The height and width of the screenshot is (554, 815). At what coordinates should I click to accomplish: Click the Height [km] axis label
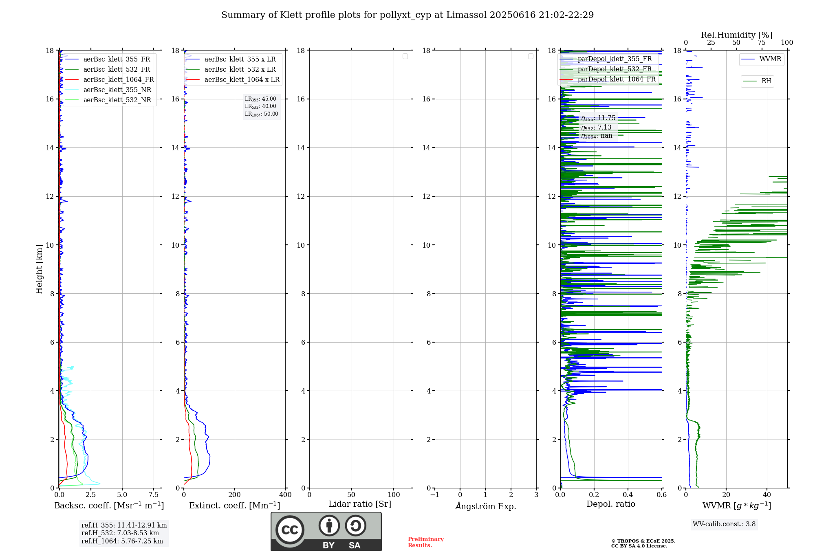[39, 269]
